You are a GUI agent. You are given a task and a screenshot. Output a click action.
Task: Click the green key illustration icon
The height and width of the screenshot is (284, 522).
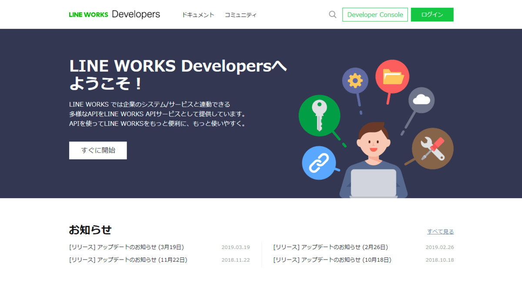pos(319,116)
